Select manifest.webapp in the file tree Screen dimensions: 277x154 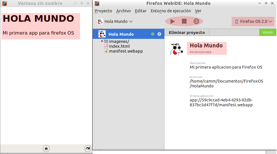[x=126, y=51]
